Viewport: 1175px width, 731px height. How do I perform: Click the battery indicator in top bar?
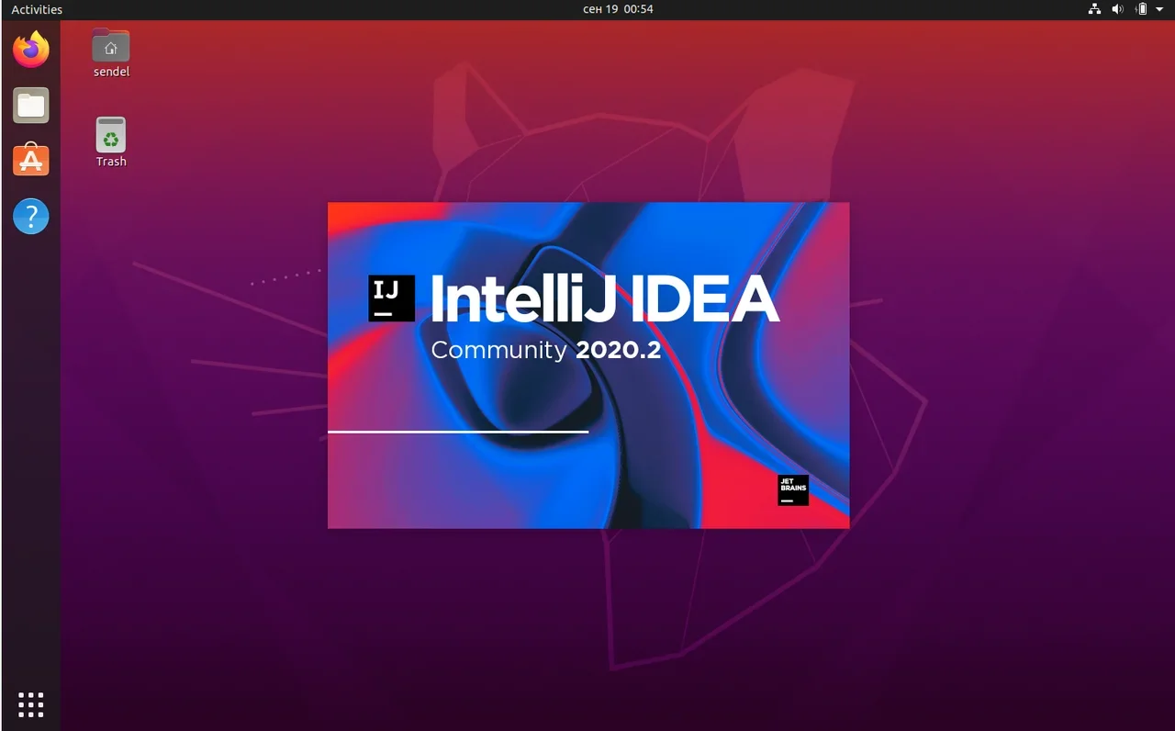tap(1141, 9)
